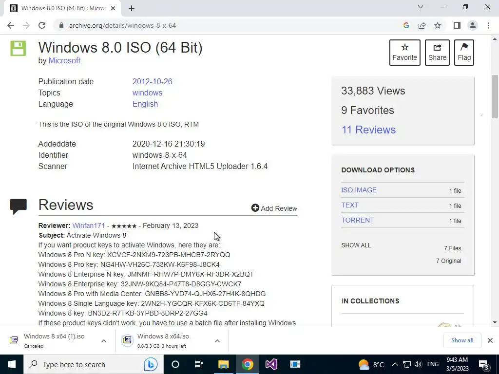This screenshot has height=374, width=499.
Task: Open Cortana circle icon
Action: (175, 364)
